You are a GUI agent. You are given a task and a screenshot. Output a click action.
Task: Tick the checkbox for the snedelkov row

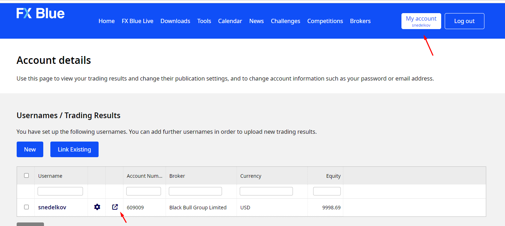click(x=26, y=207)
